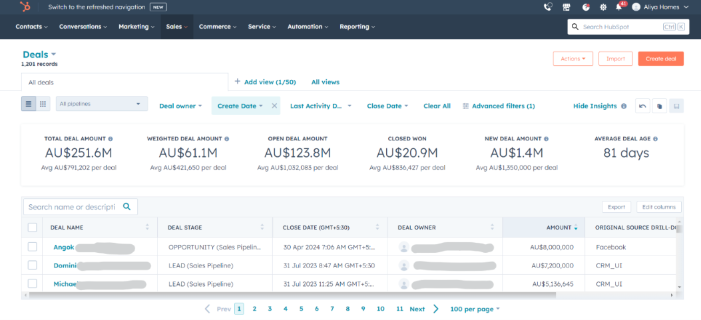Open the notifications bell icon

pos(618,7)
